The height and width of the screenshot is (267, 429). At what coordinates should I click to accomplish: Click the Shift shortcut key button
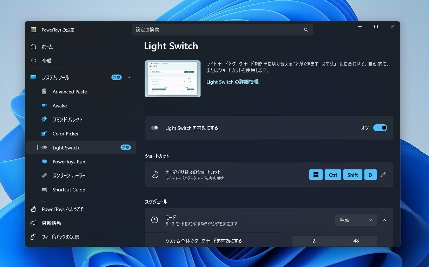click(352, 175)
